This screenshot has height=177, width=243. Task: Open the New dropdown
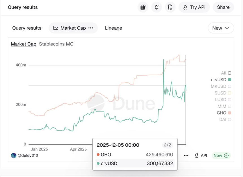pos(221,28)
